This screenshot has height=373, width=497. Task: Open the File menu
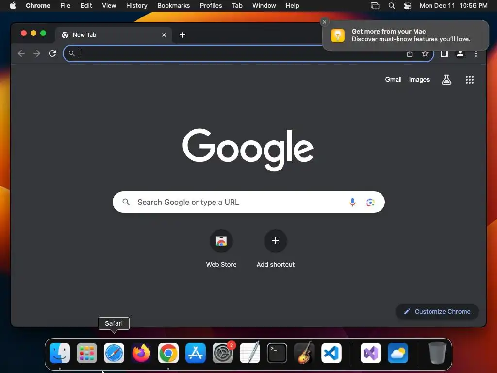point(66,6)
